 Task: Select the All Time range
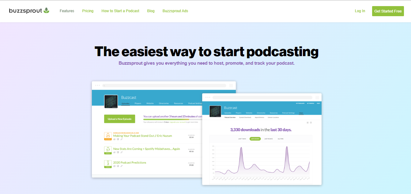click(x=281, y=139)
